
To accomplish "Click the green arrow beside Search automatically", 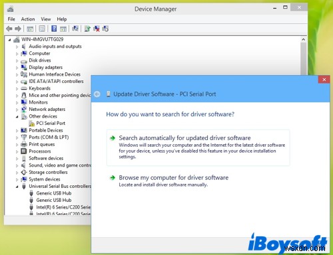I will [x=113, y=138].
